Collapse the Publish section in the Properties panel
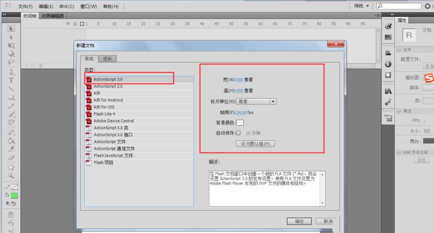 pyautogui.click(x=399, y=50)
